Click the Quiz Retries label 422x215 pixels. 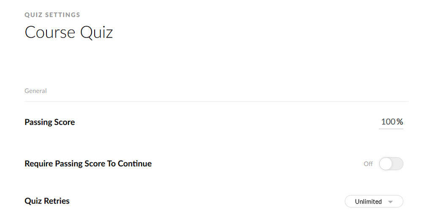pos(47,201)
